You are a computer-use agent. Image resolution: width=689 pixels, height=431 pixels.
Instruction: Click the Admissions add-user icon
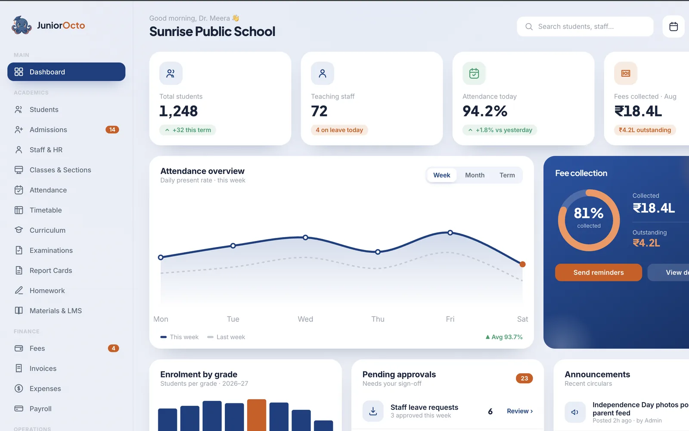coord(19,130)
